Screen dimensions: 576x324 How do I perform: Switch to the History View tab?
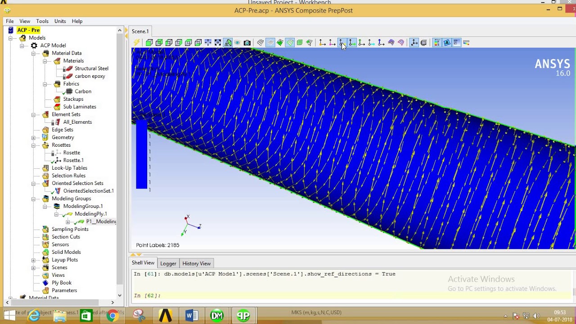[x=196, y=263]
